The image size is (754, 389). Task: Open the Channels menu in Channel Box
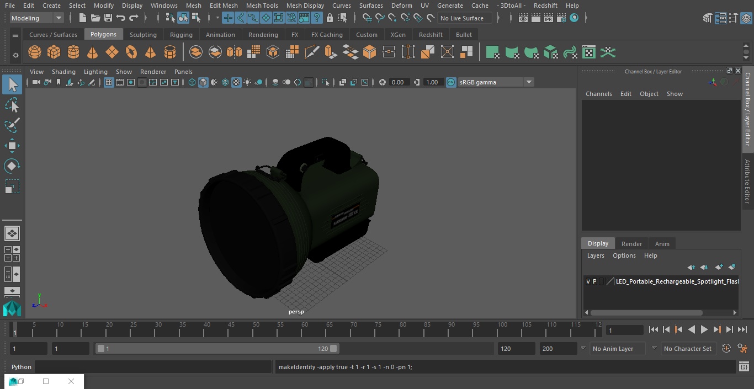(x=599, y=94)
